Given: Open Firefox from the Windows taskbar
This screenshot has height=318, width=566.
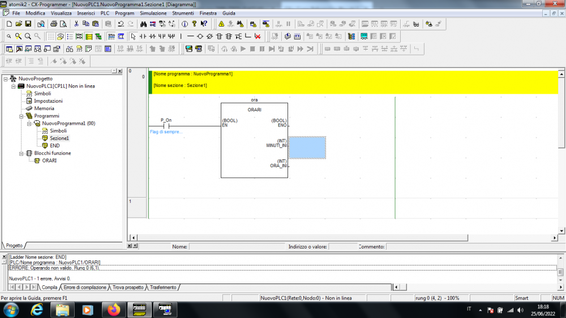Looking at the screenshot, I should coord(114,310).
